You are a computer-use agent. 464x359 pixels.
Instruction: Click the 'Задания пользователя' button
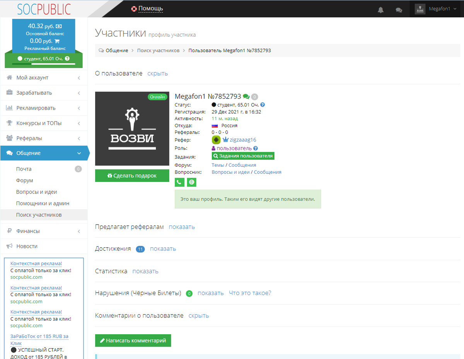click(243, 156)
